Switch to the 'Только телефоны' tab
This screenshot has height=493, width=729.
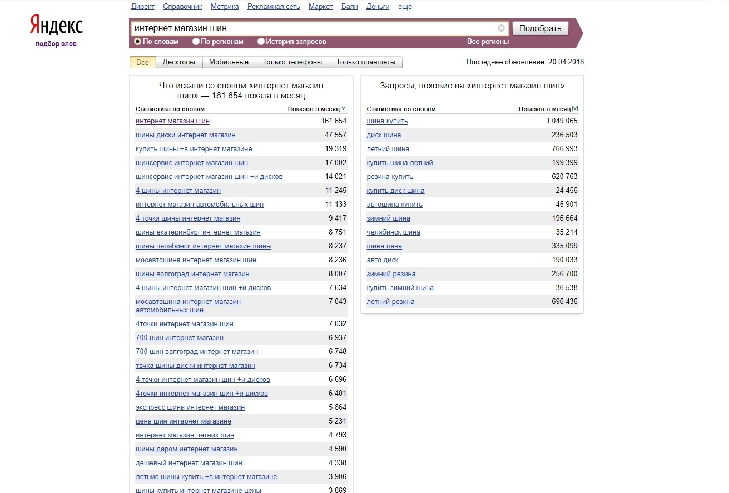click(292, 62)
